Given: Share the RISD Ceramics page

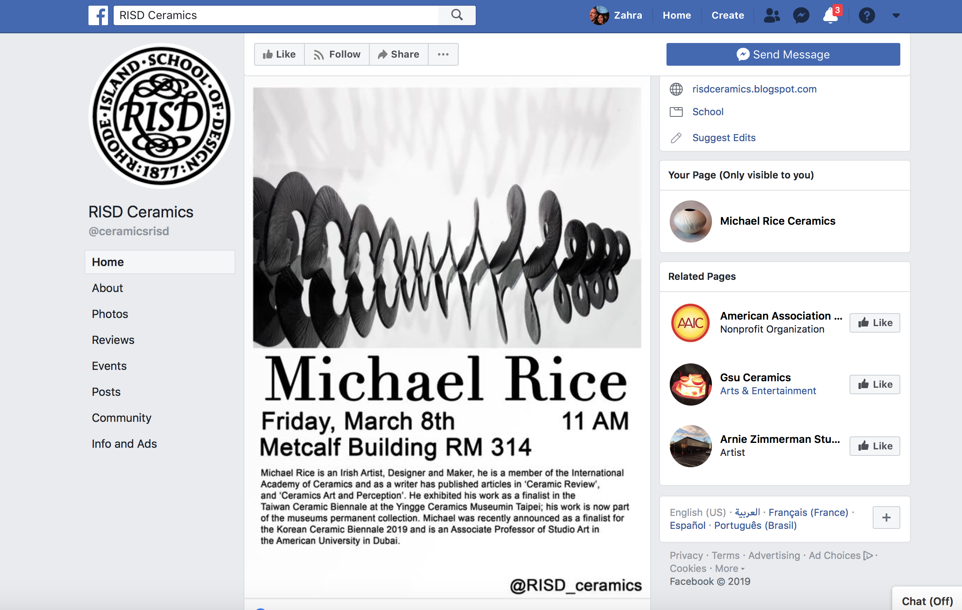Looking at the screenshot, I should coord(399,54).
